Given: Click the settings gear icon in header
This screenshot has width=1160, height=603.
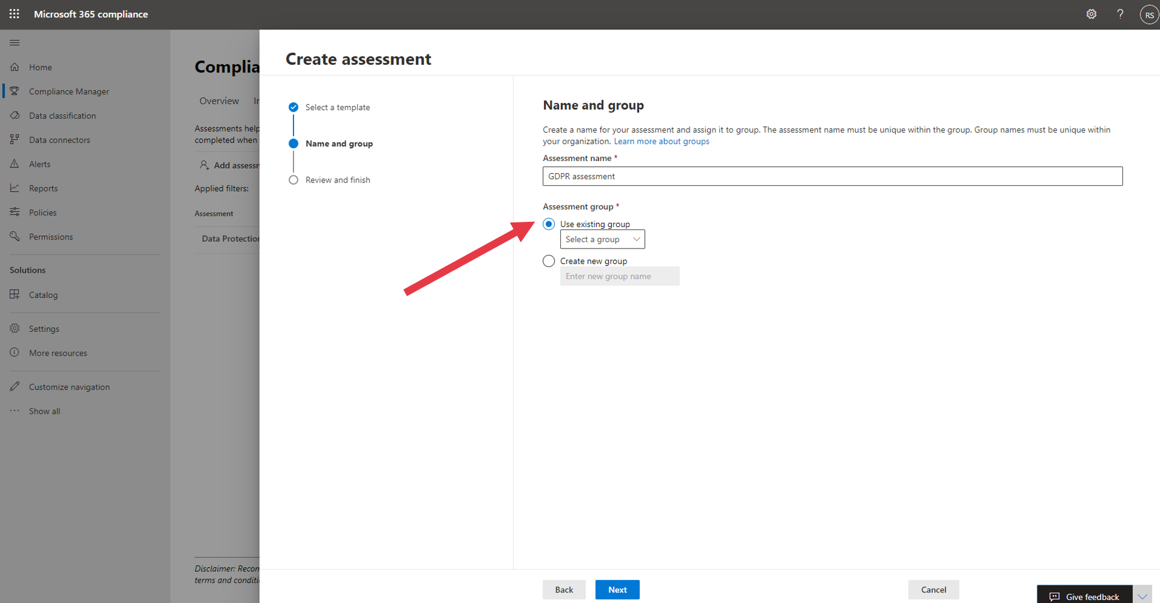Looking at the screenshot, I should click(x=1091, y=14).
